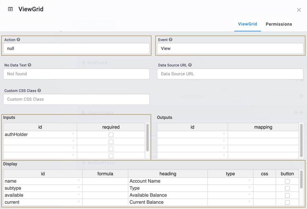
Task: Click the heading column header in Display
Action: tap(168, 174)
